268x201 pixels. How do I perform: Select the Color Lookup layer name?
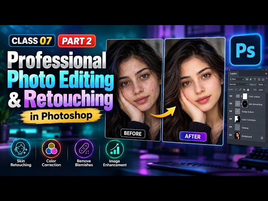[x=254, y=97]
